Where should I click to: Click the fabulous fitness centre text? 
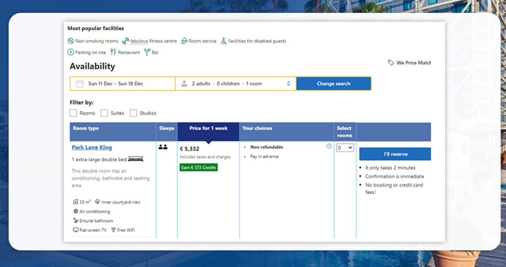[154, 41]
